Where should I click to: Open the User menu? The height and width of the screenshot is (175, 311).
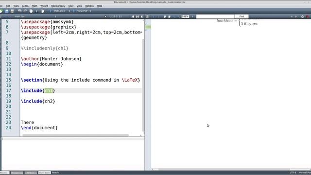pyautogui.click(x=71, y=6)
